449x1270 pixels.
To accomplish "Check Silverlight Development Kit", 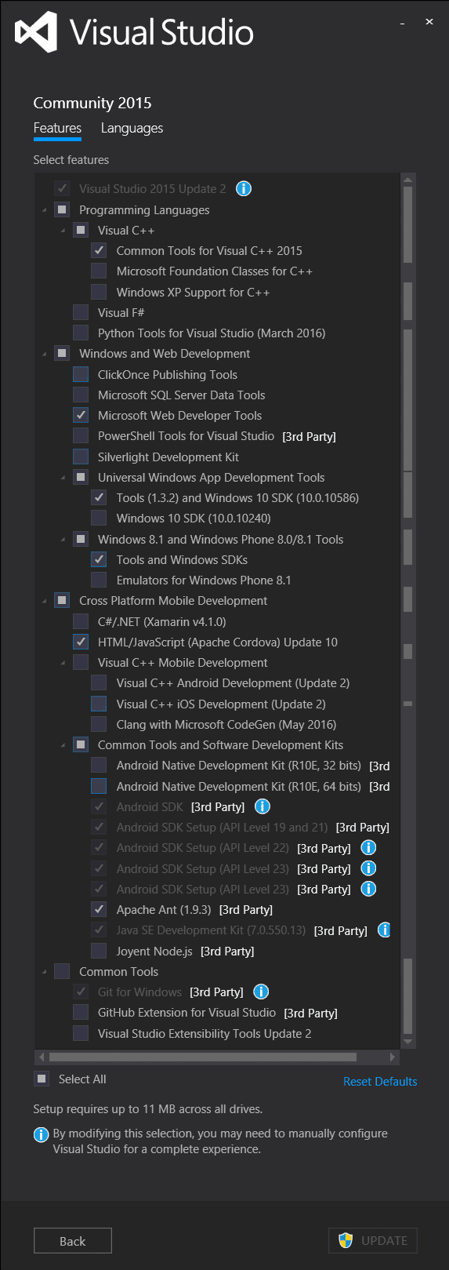I will click(81, 457).
